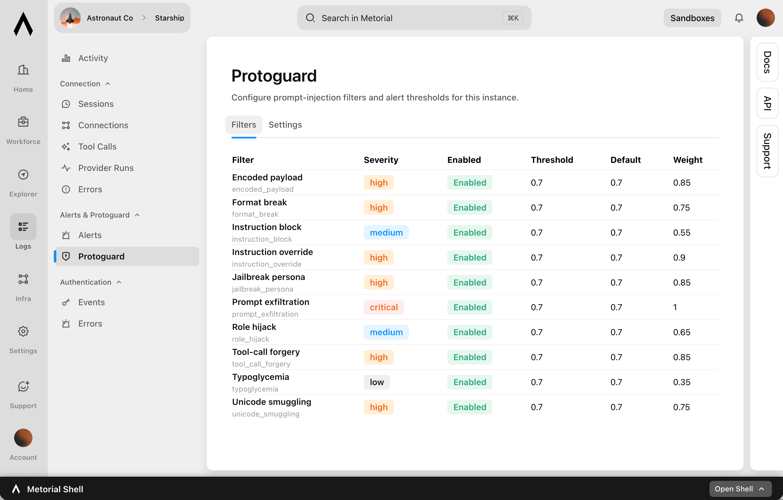This screenshot has width=783, height=500.
Task: Open the Support side tab
Action: [767, 151]
